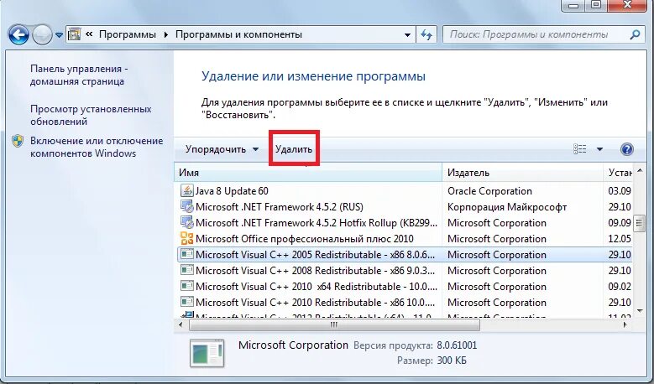Click the vertical scrollbar up arrow

click(x=640, y=170)
